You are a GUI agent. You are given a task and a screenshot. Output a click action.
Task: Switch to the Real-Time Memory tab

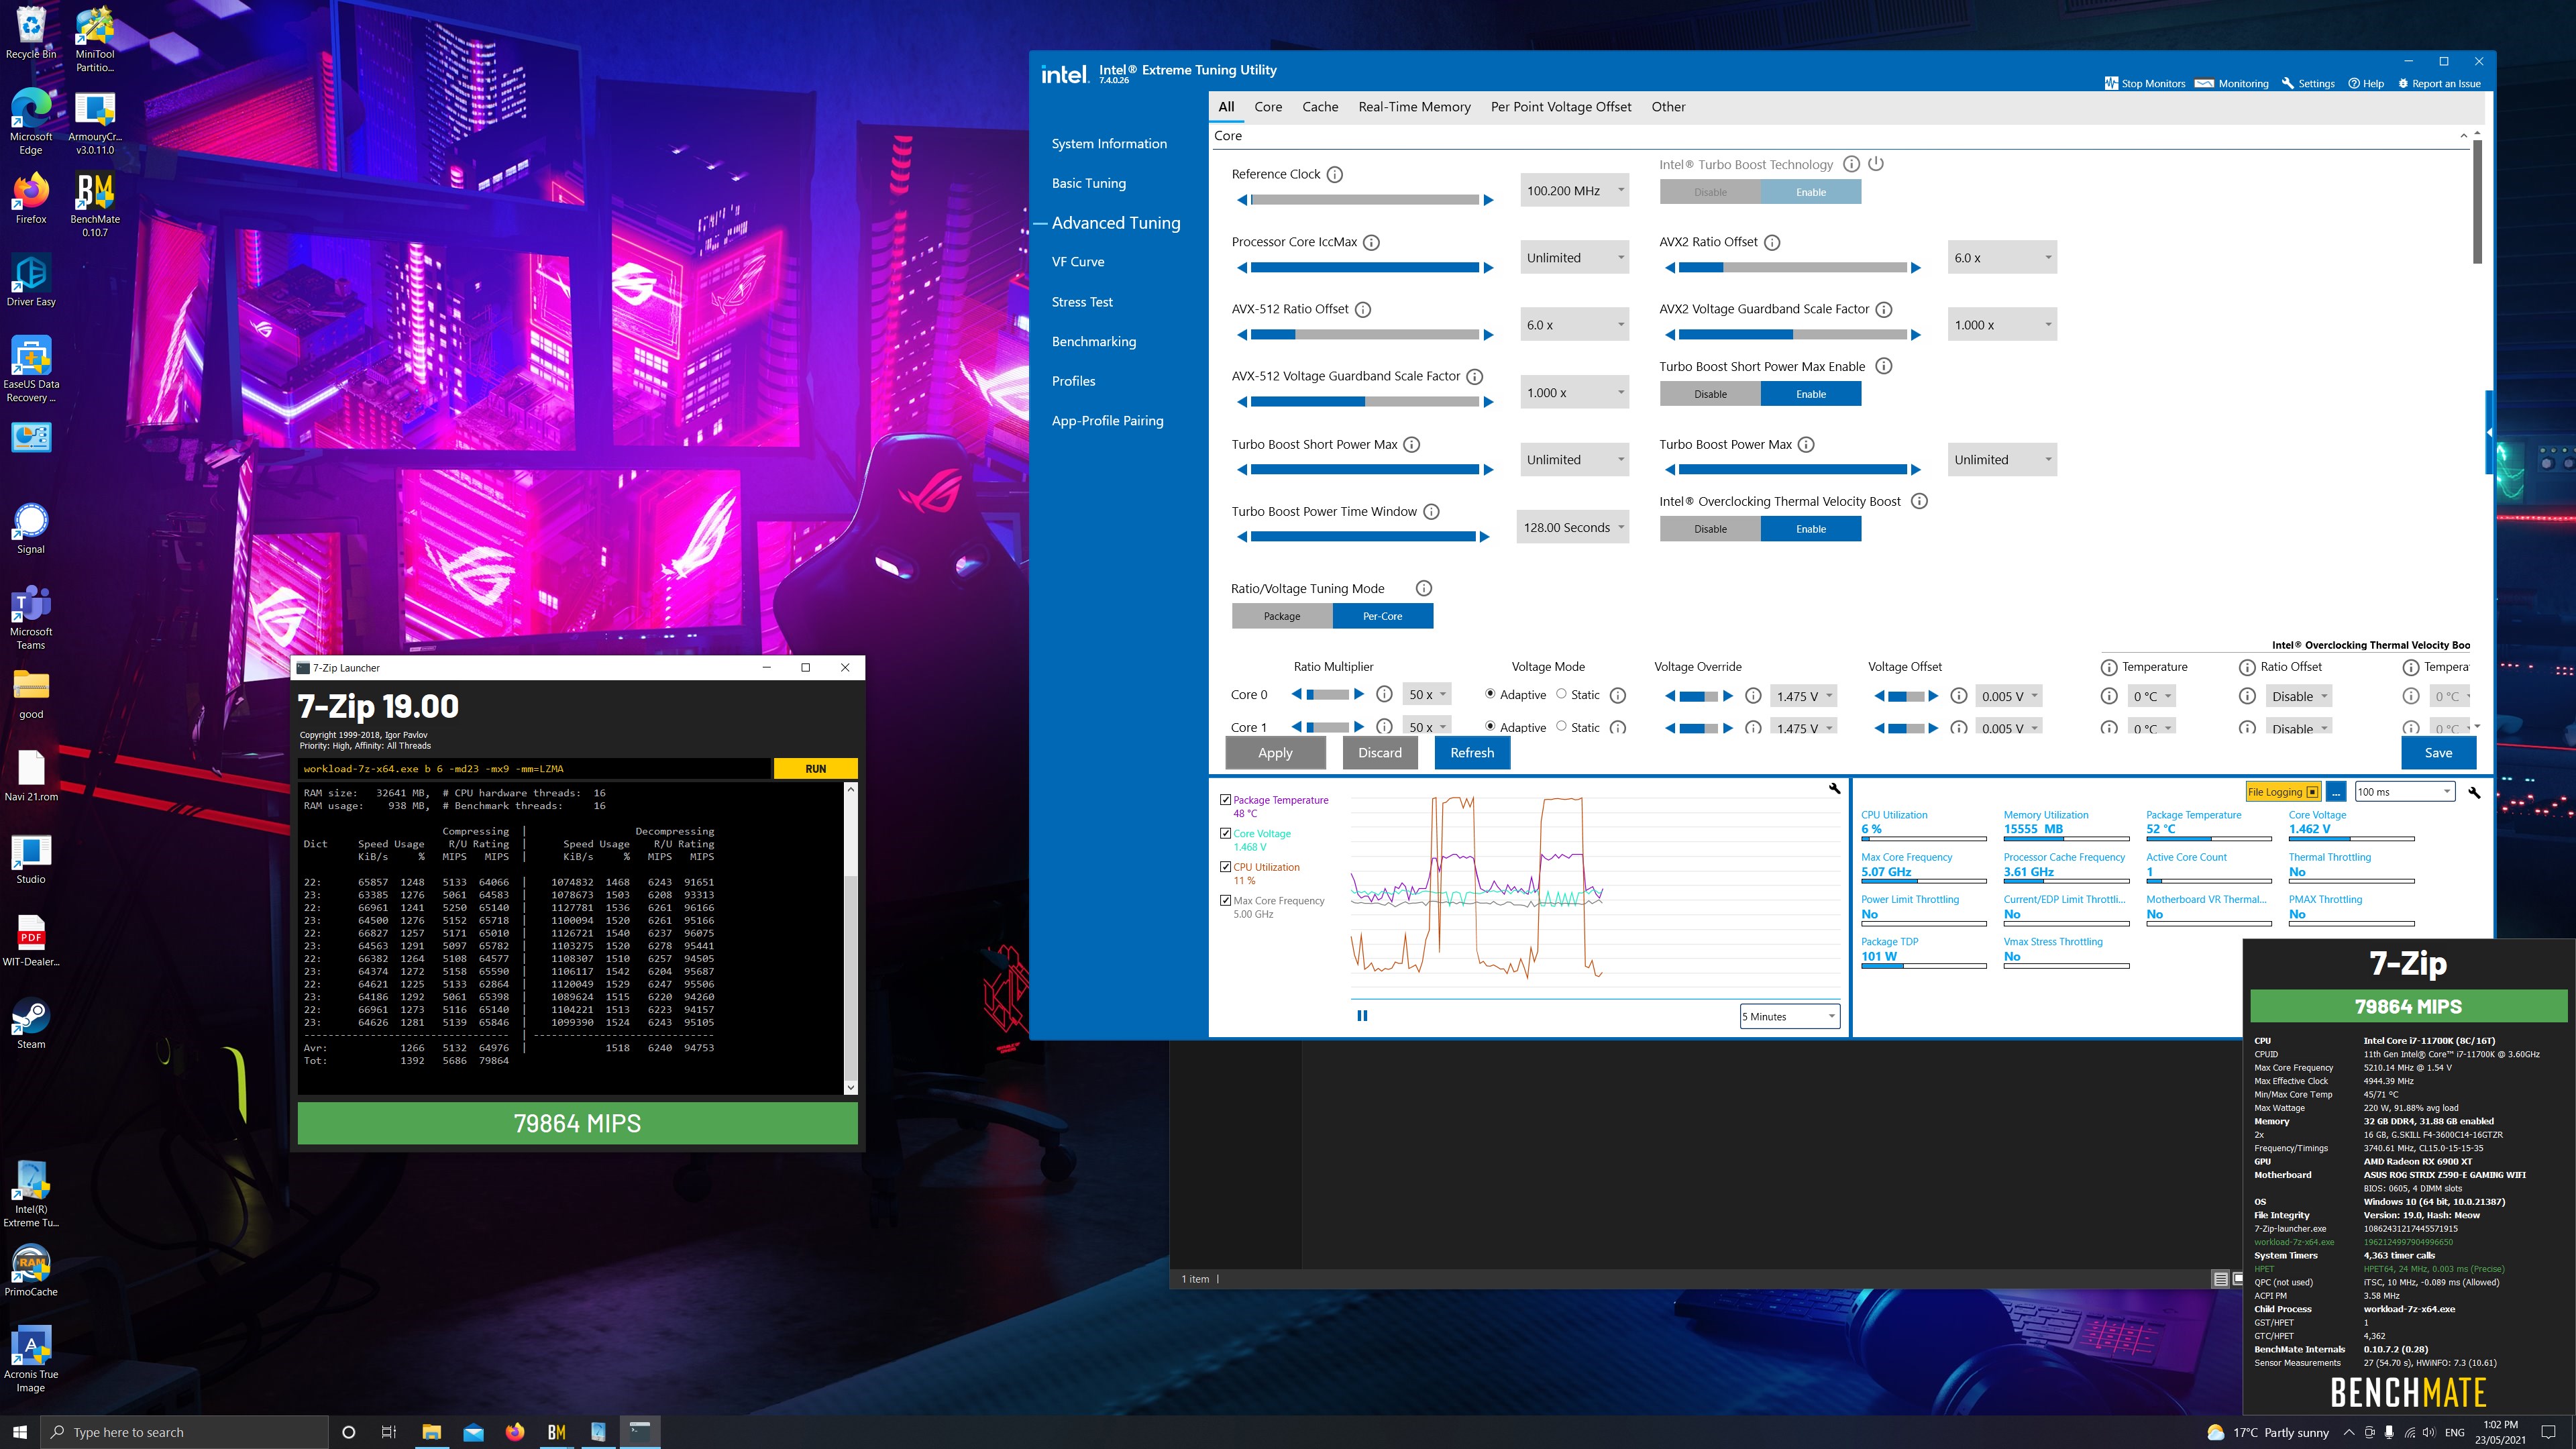[1414, 107]
